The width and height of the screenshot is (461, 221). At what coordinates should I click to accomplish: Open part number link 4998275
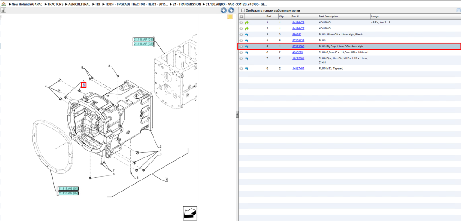[297, 52]
